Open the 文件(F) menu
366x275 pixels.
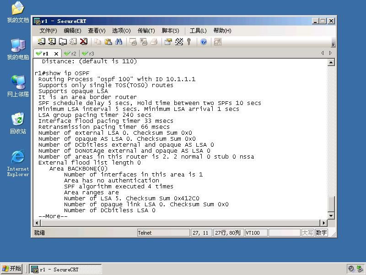[x=48, y=31]
